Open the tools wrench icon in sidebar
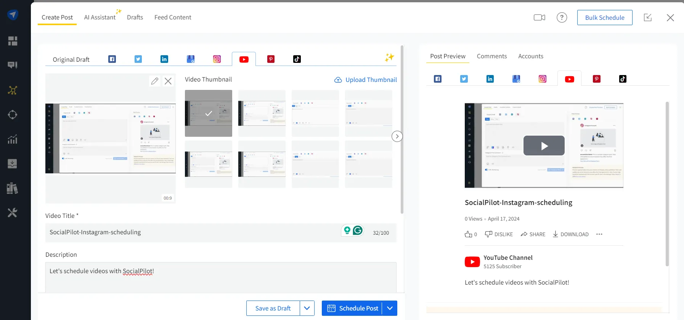Image resolution: width=684 pixels, height=320 pixels. click(x=13, y=213)
